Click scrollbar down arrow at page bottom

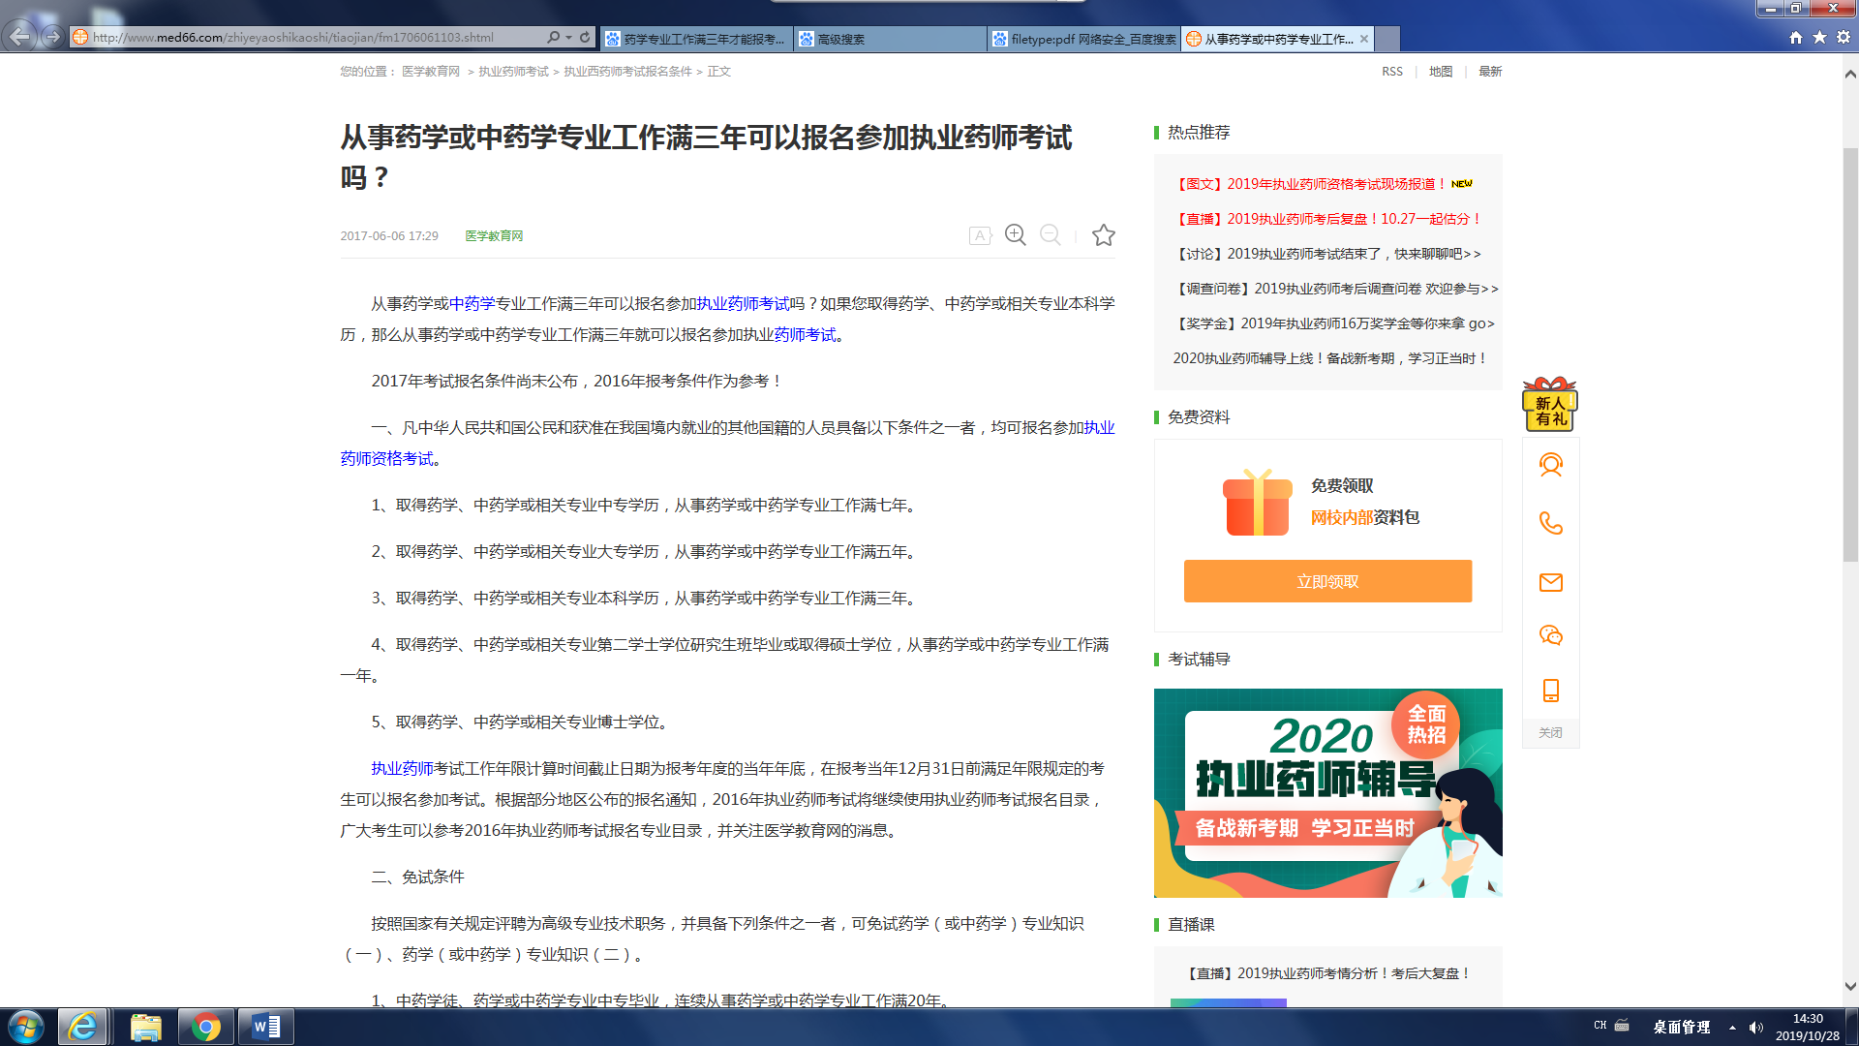[1850, 987]
